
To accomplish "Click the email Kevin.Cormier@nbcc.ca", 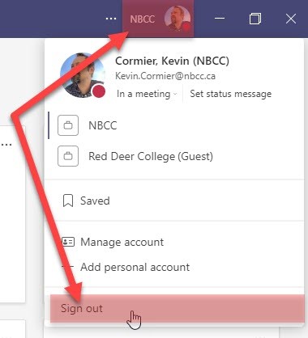I will [x=165, y=76].
